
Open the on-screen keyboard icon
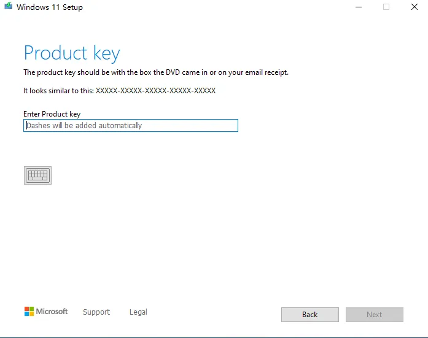pos(37,175)
